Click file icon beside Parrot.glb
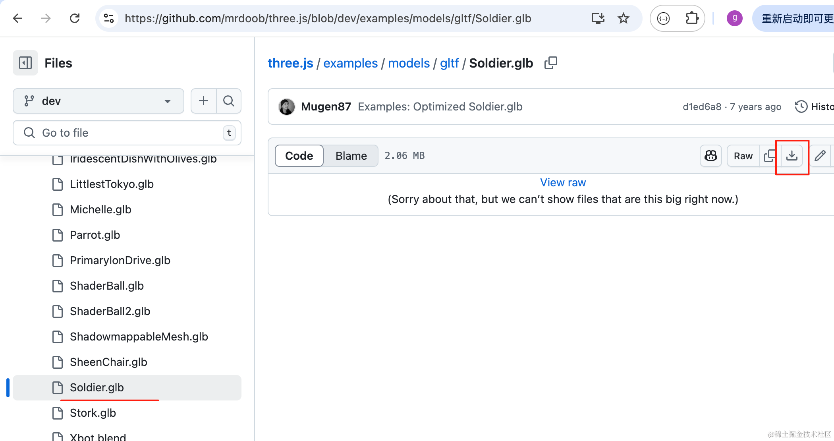Image resolution: width=834 pixels, height=441 pixels. [58, 235]
